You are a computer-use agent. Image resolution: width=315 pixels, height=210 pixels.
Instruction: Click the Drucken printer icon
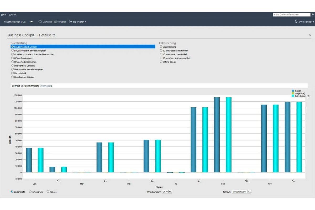coord(56,22)
